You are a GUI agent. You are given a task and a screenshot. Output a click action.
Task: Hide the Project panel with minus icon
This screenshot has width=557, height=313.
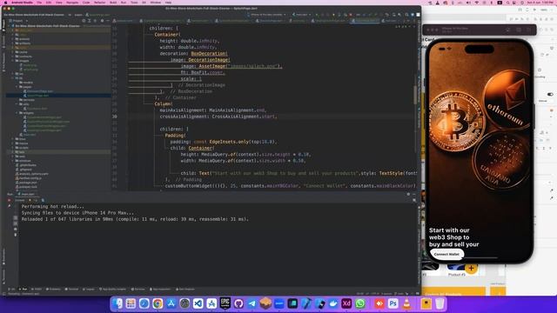pyautogui.click(x=108, y=21)
